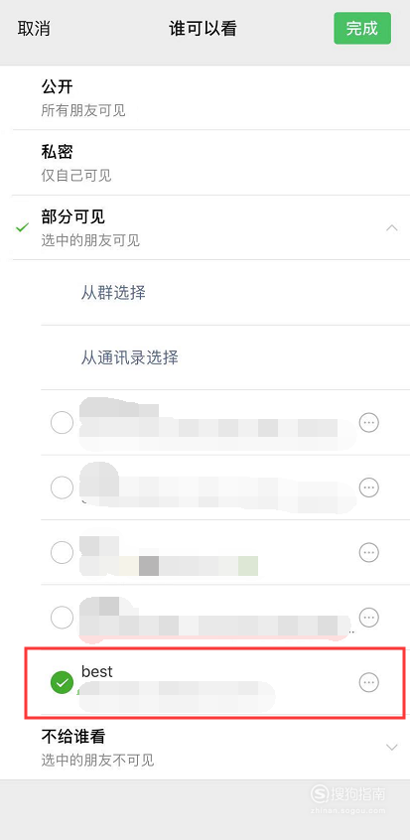Viewport: 410px width, 840px height.
Task: Open more options for the best tag
Action: (368, 682)
